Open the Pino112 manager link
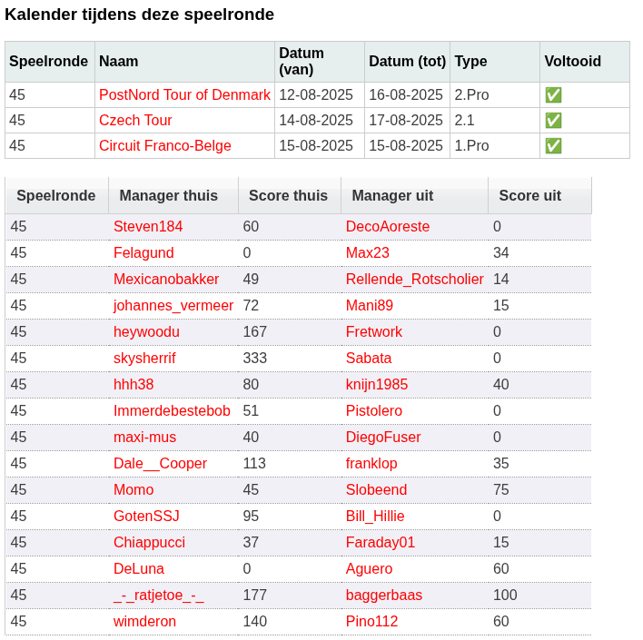This screenshot has height=640, width=643. [x=372, y=621]
